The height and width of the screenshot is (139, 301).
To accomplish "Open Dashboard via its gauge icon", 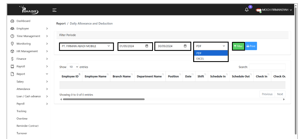I will (x=12, y=21).
